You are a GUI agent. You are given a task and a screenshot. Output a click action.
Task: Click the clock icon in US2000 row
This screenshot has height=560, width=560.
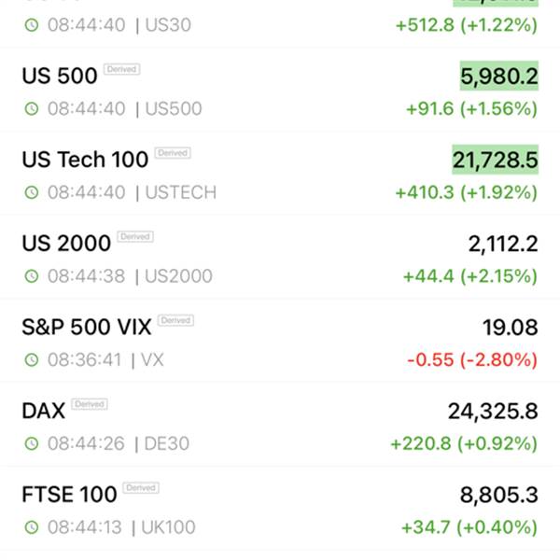32,276
